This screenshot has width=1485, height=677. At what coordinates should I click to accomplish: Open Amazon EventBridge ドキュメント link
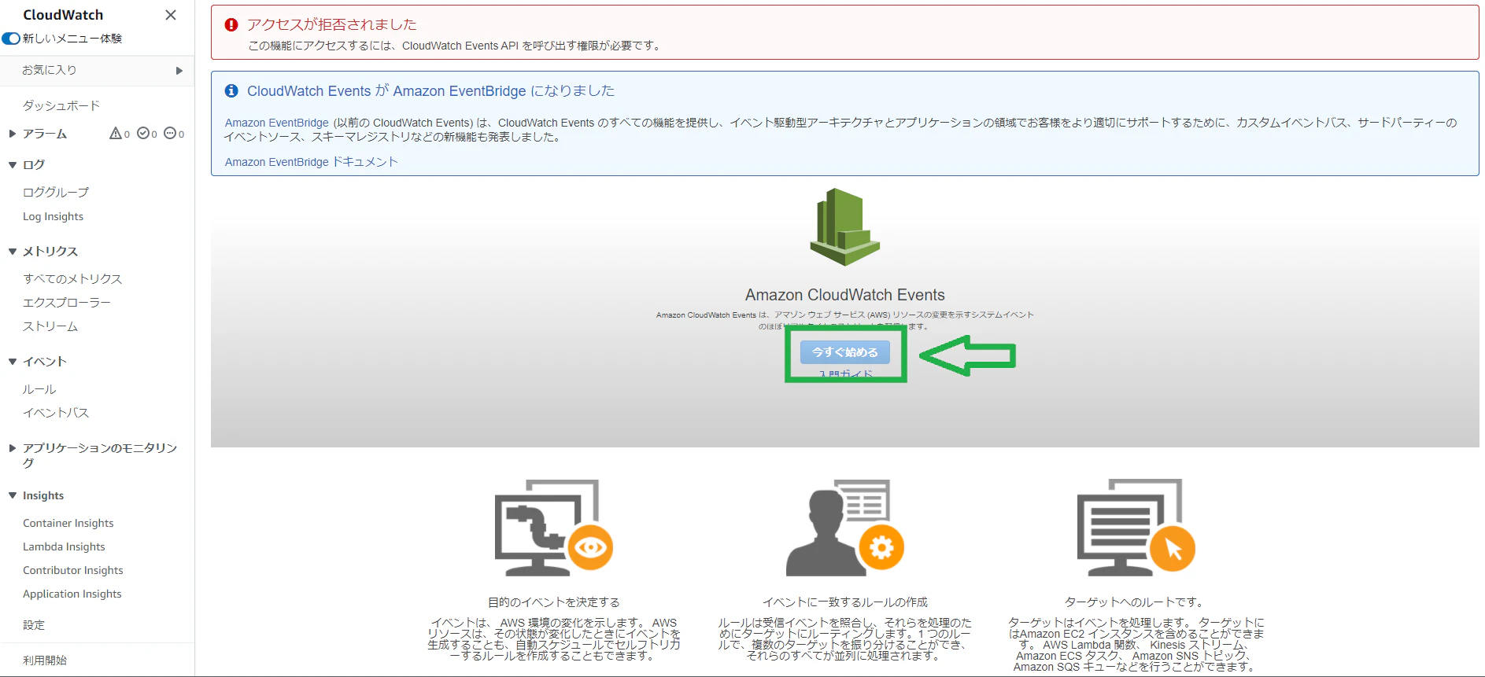tap(312, 162)
